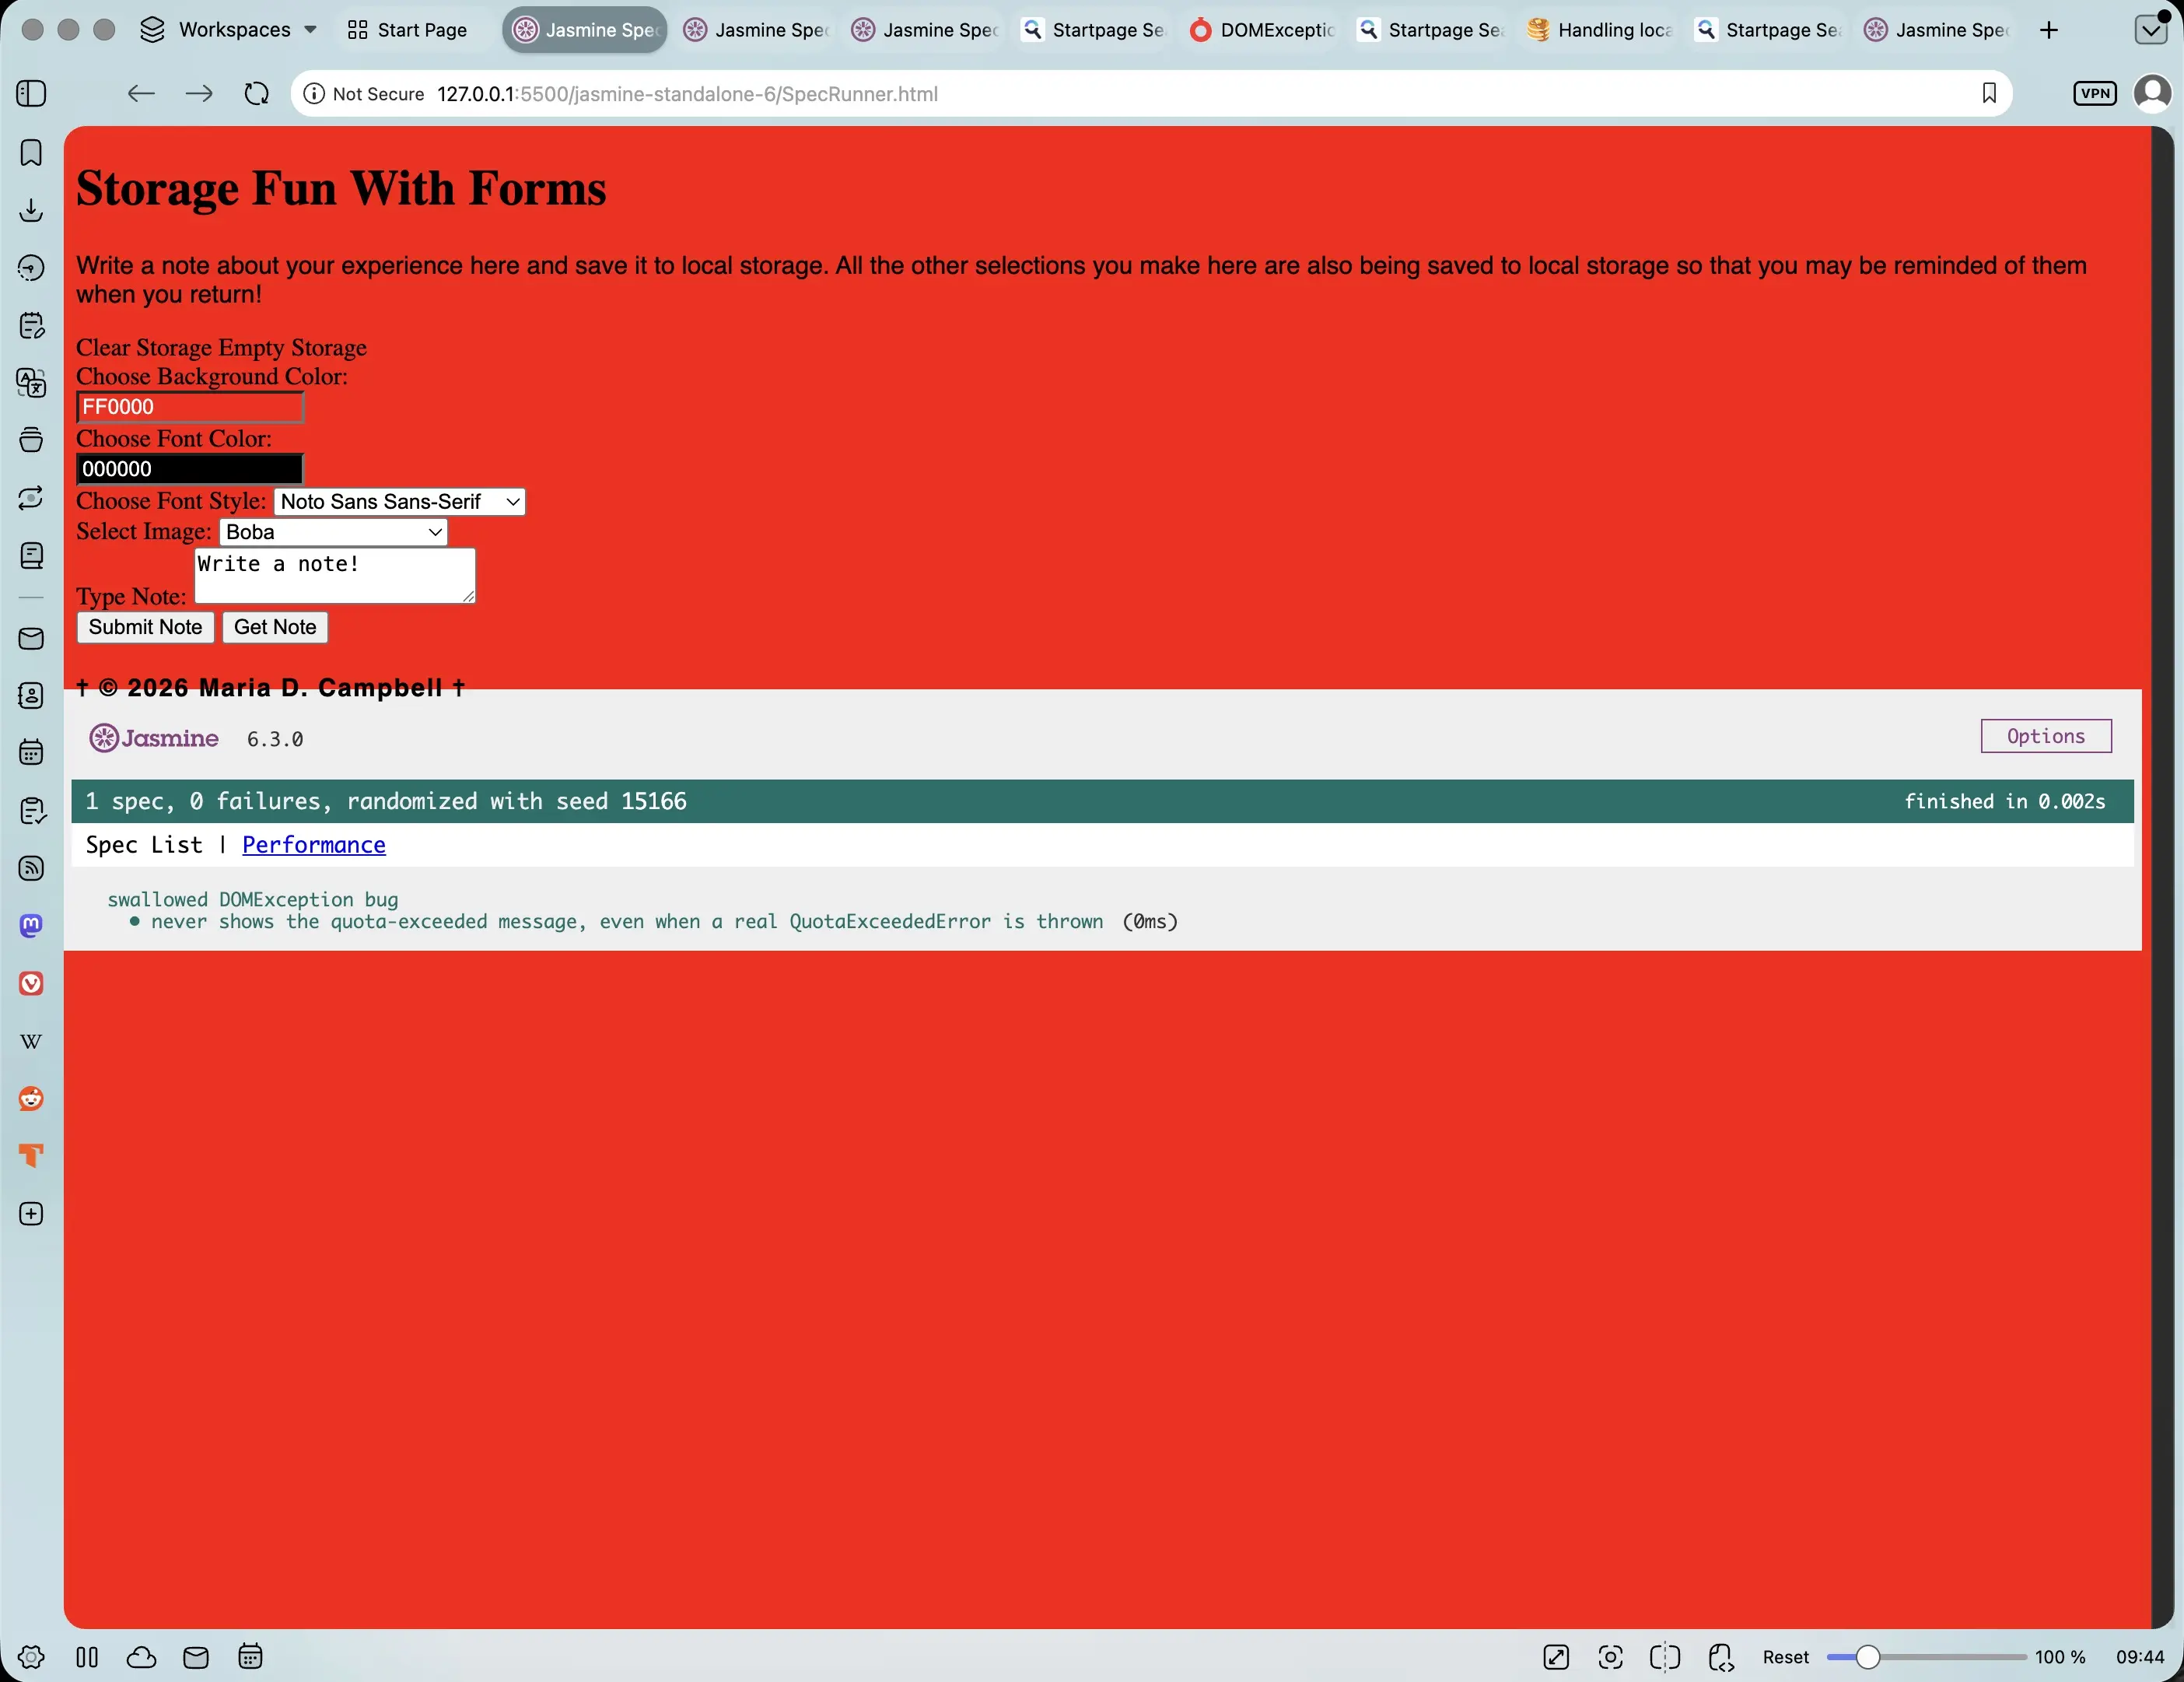Click Clear Storage text

click(x=144, y=347)
